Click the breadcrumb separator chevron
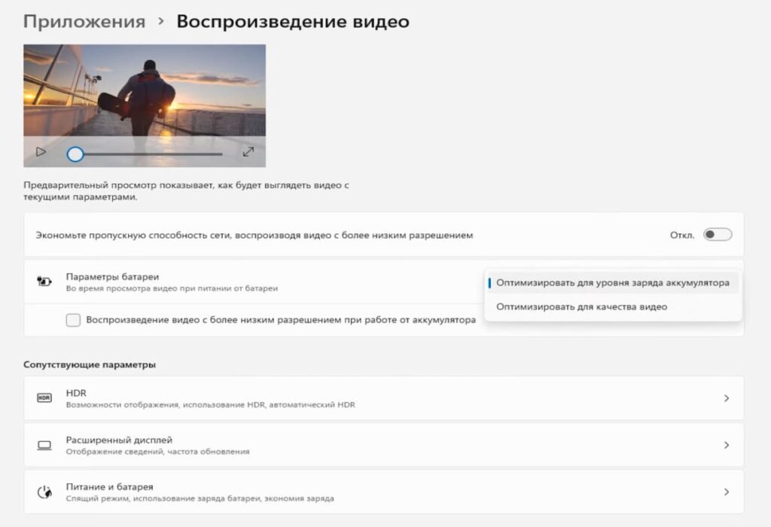Image resolution: width=771 pixels, height=527 pixels. (161, 21)
